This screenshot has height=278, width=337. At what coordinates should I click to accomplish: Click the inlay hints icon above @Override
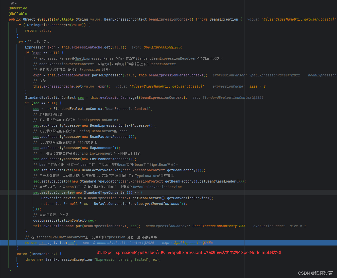pos(12,3)
